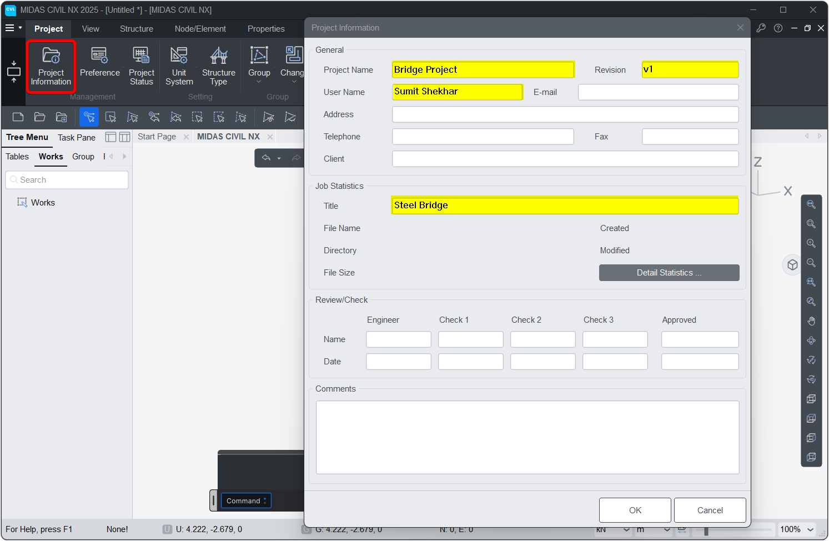
Task: Select the dashed rectangle Select All tool
Action: coord(197,117)
